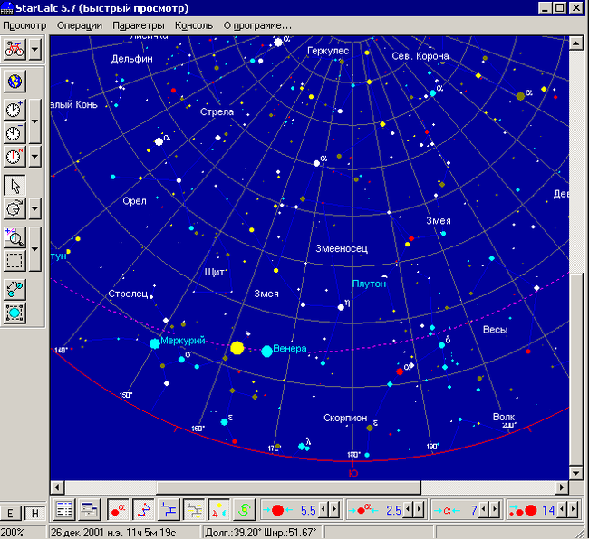Open the О программе… menu
This screenshot has width=589, height=540.
[x=257, y=25]
